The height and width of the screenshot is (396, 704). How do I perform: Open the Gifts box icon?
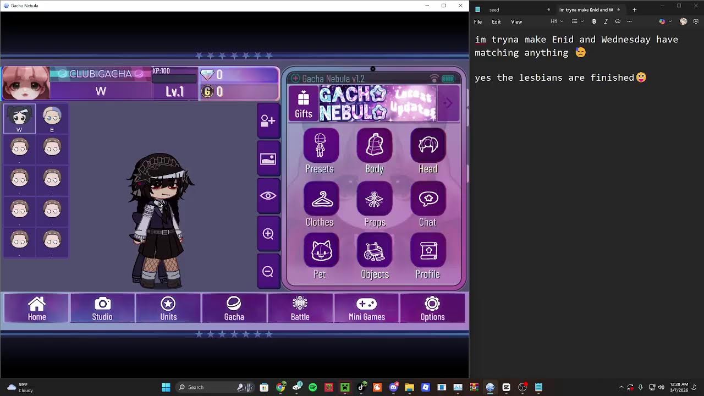click(304, 104)
